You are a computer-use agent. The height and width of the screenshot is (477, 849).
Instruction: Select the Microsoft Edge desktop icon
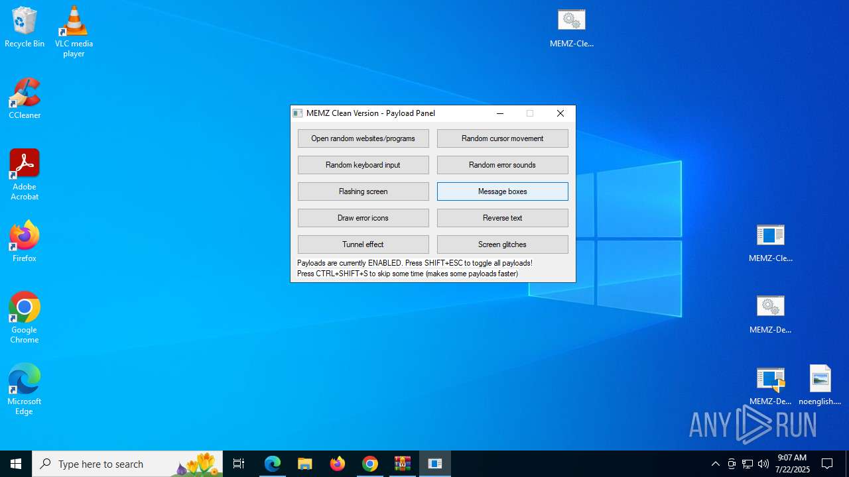[x=25, y=390]
